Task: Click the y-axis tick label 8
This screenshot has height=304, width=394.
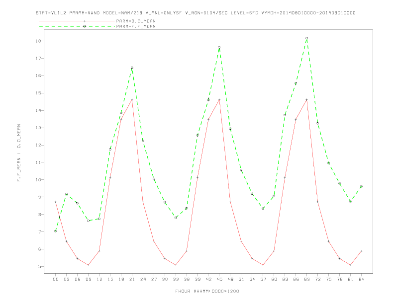Action: pyautogui.click(x=40, y=215)
